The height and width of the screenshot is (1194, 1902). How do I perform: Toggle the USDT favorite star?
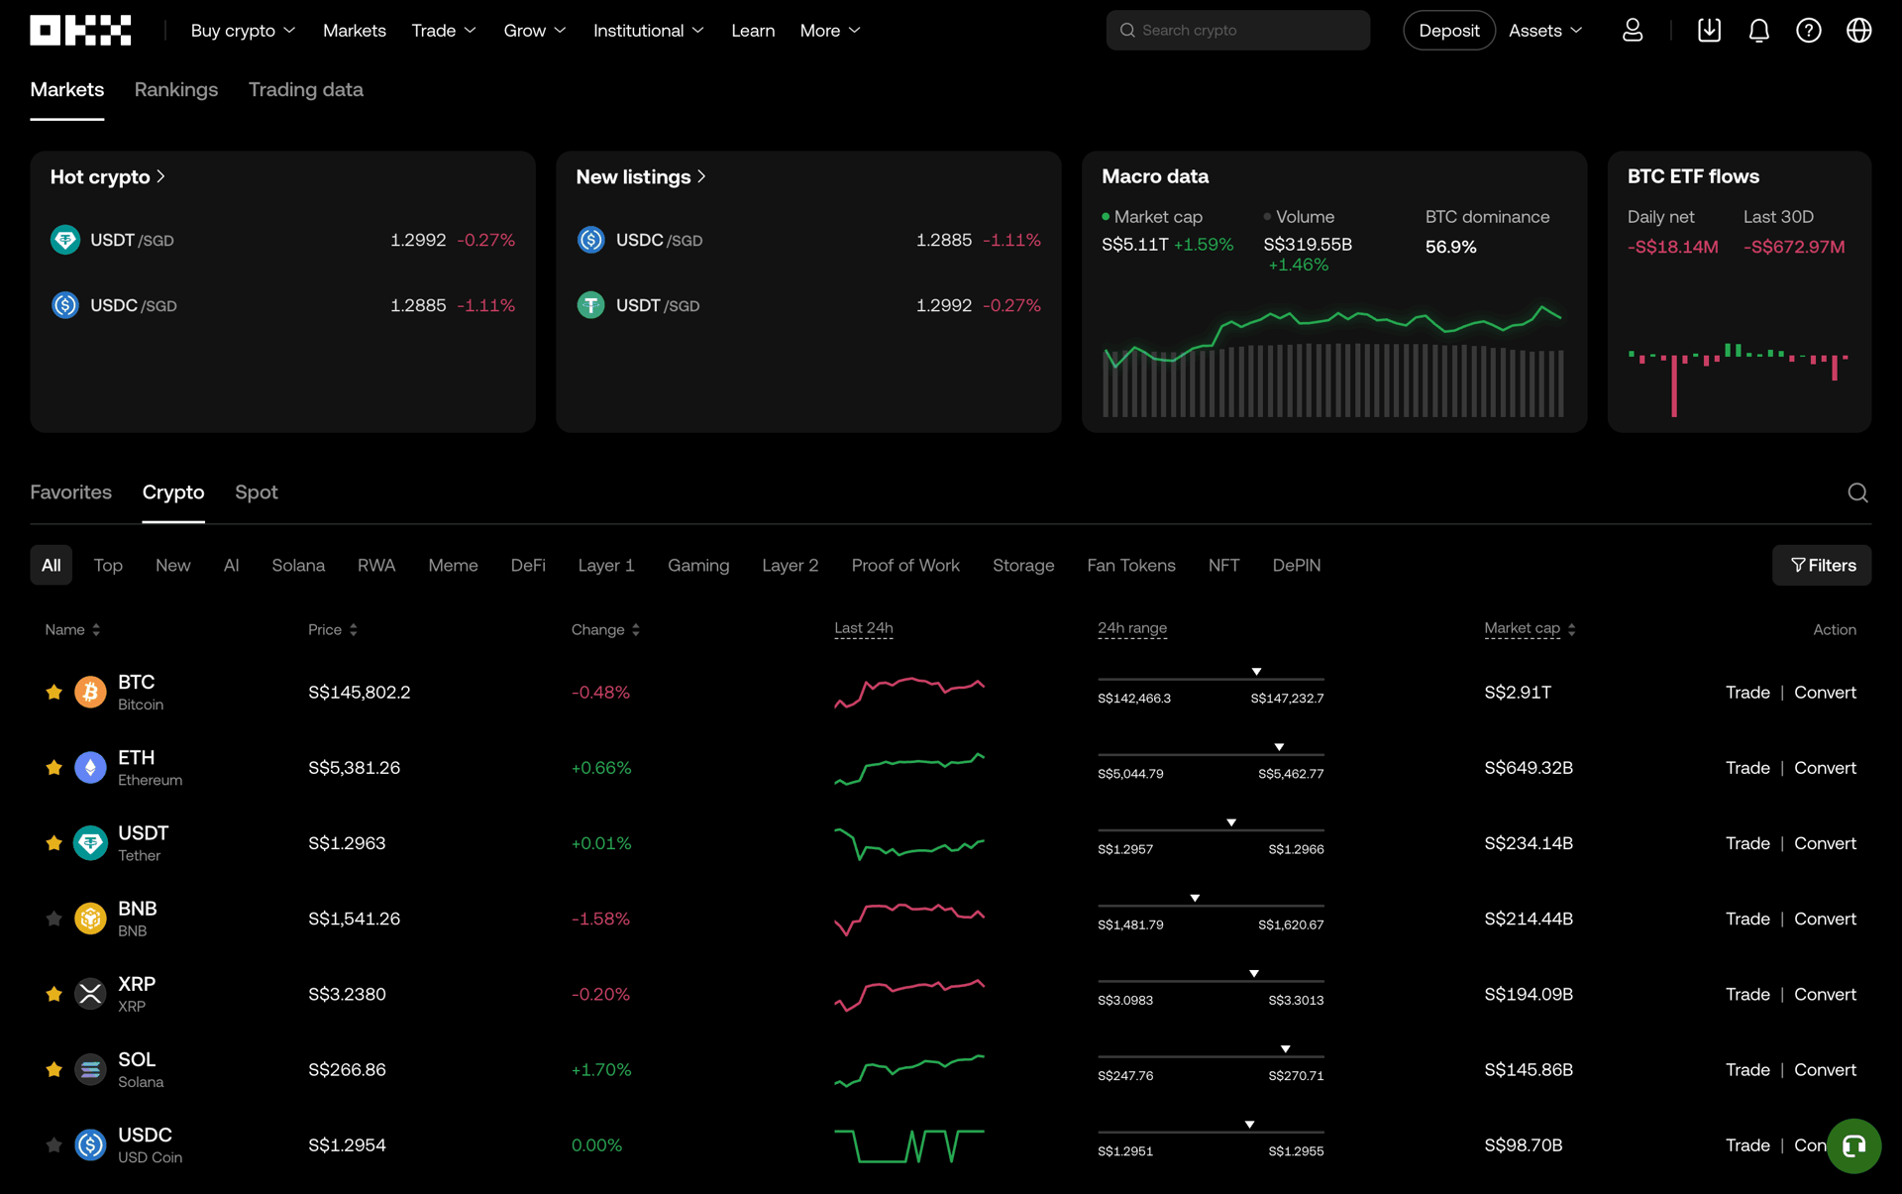53,843
